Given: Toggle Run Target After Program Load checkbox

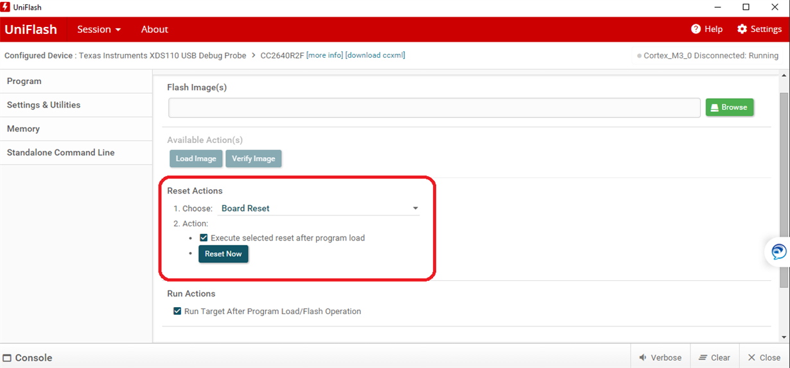Looking at the screenshot, I should [x=177, y=312].
